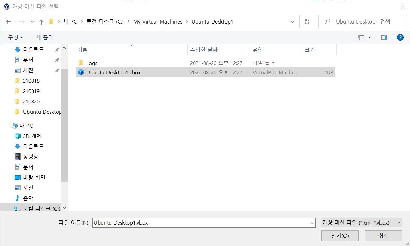
Task: Click 내 PC in address breadcrumb
Action: (70, 22)
